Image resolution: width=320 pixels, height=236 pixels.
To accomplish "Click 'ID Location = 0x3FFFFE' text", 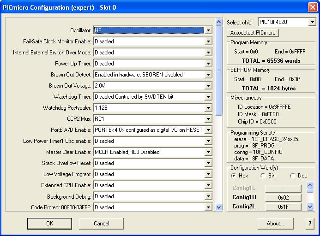I will point(264,107).
